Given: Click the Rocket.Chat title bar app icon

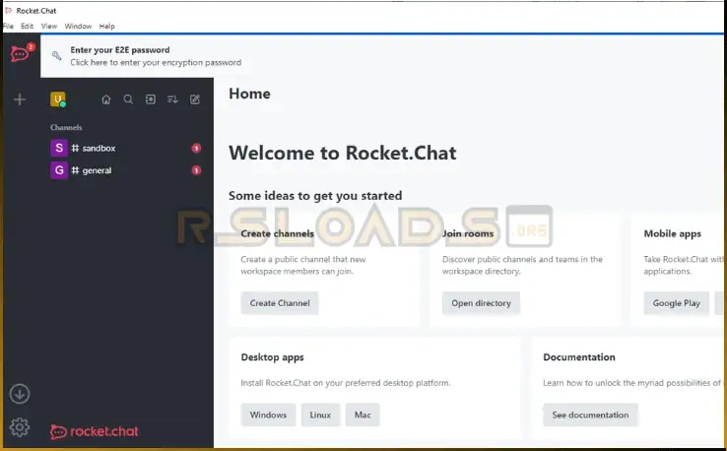Looking at the screenshot, I should coord(8,10).
